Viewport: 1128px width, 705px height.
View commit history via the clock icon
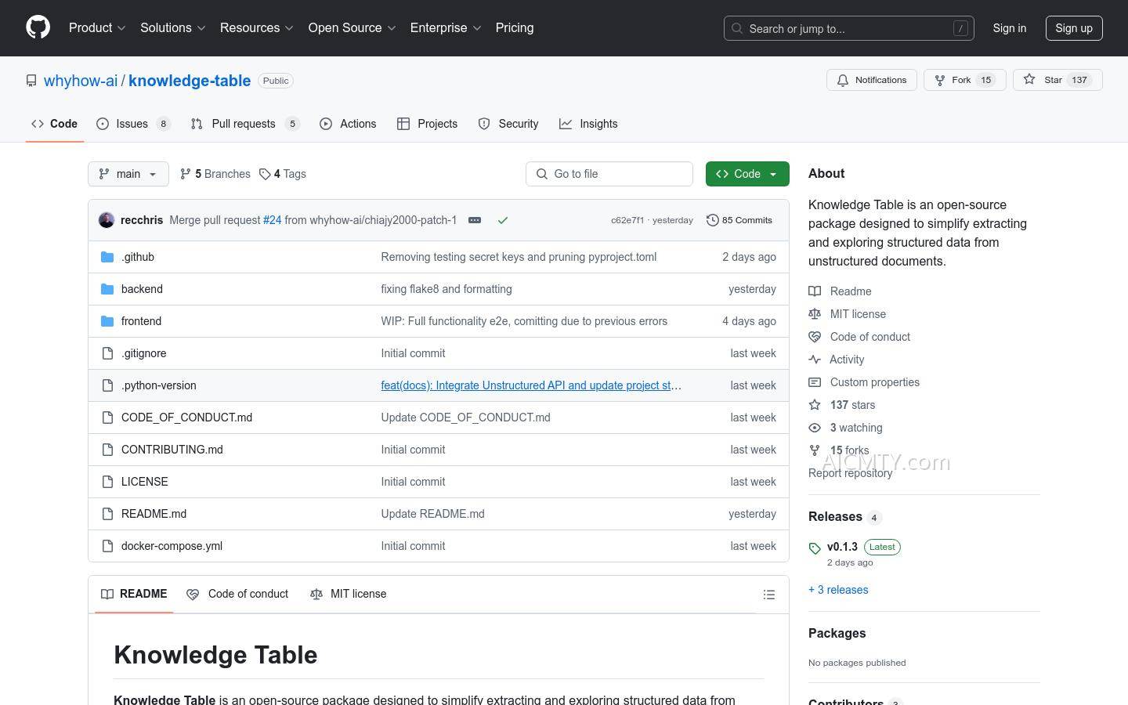[713, 220]
